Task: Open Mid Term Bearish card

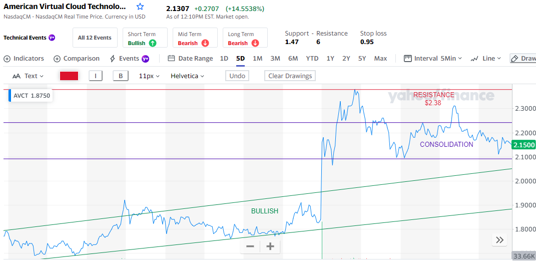Action: coord(195,38)
